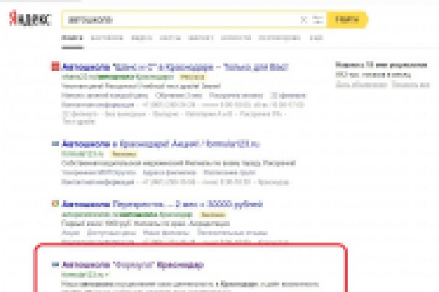The width and height of the screenshot is (439, 292).
Task: Expand arrow next to formula123.ru in fourth result
Action: click(107, 275)
